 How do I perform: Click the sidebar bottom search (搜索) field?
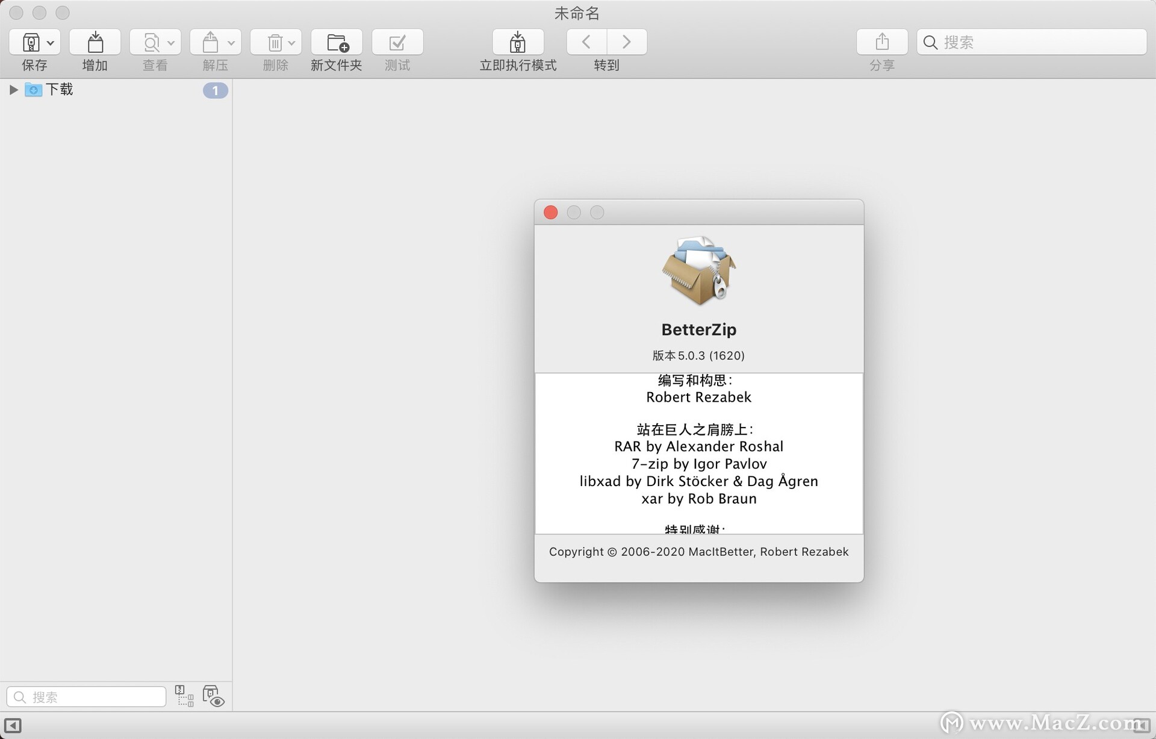86,697
